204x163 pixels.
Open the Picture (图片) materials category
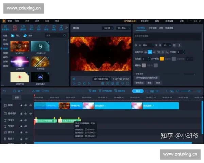coord(31,28)
